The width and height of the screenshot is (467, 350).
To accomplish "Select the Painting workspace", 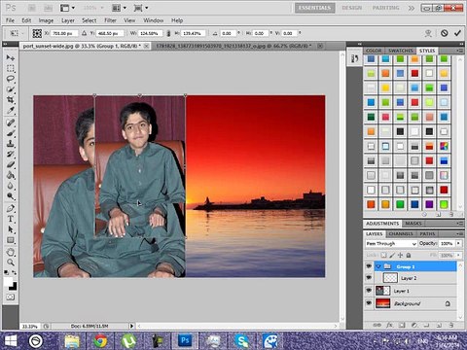I will click(385, 8).
